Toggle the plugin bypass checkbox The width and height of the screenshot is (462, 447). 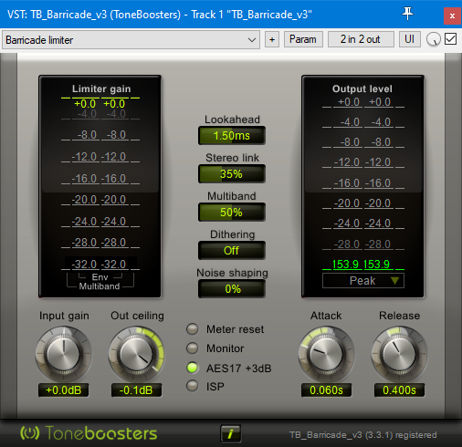click(450, 39)
